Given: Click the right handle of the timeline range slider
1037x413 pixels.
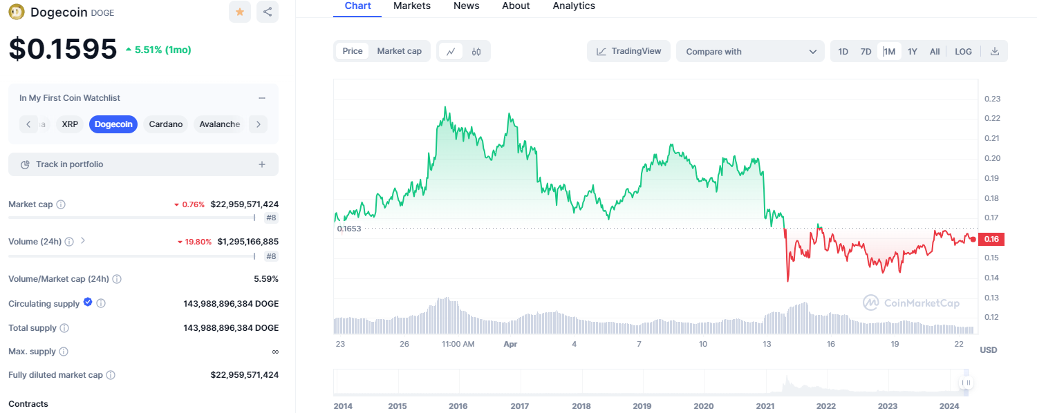Looking at the screenshot, I should [966, 383].
